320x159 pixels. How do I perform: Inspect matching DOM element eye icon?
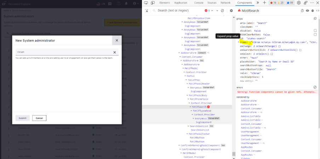(x=307, y=11)
